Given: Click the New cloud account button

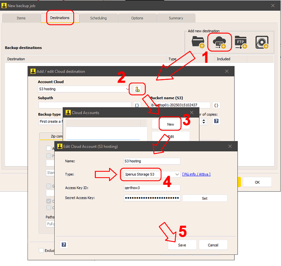Looking at the screenshot, I should [x=171, y=124].
